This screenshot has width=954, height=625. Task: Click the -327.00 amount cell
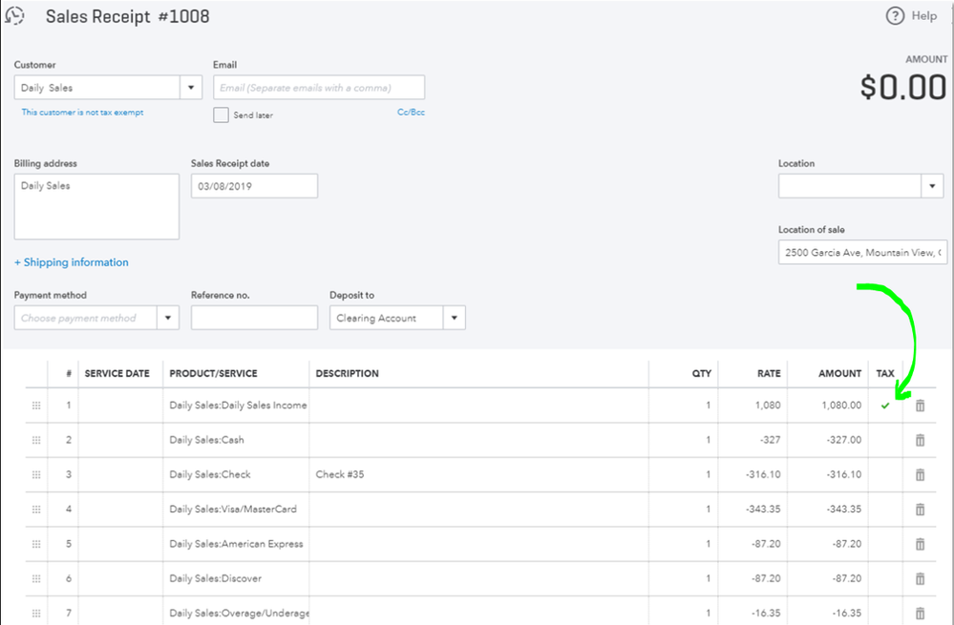pos(828,440)
